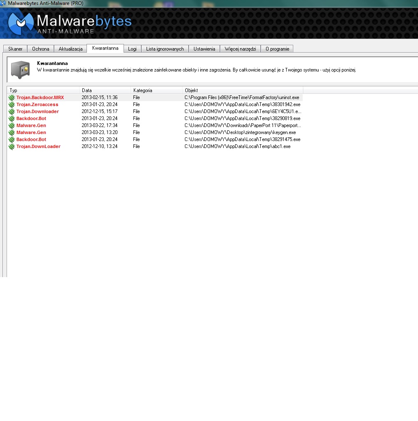Image resolution: width=418 pixels, height=421 pixels.
Task: Click the bug icon for the keygen.exe row
Action: point(12,132)
